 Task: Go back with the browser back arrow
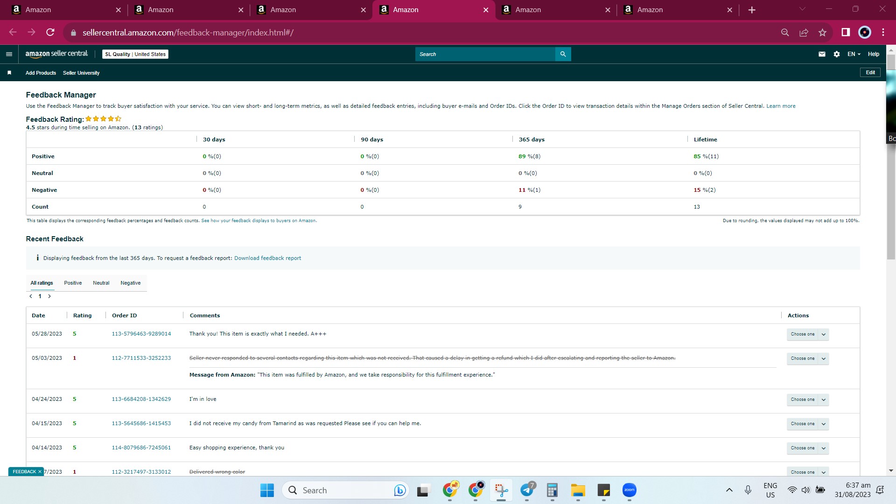tap(13, 32)
